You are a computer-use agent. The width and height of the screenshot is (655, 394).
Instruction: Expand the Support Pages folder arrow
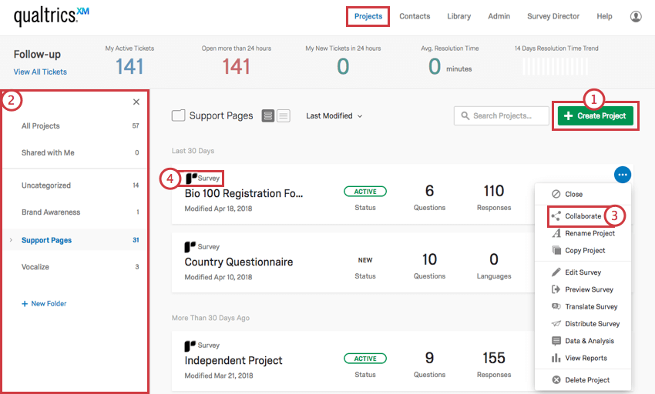coord(11,240)
